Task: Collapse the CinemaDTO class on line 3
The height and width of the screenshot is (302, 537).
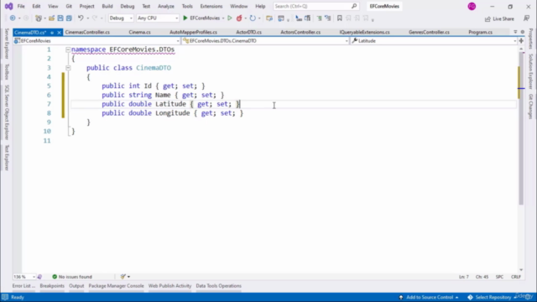Action: tap(68, 68)
